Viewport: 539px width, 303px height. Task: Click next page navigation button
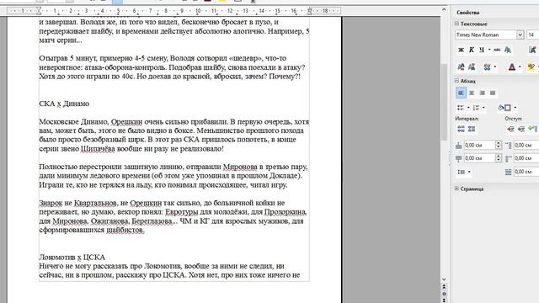tap(444, 300)
